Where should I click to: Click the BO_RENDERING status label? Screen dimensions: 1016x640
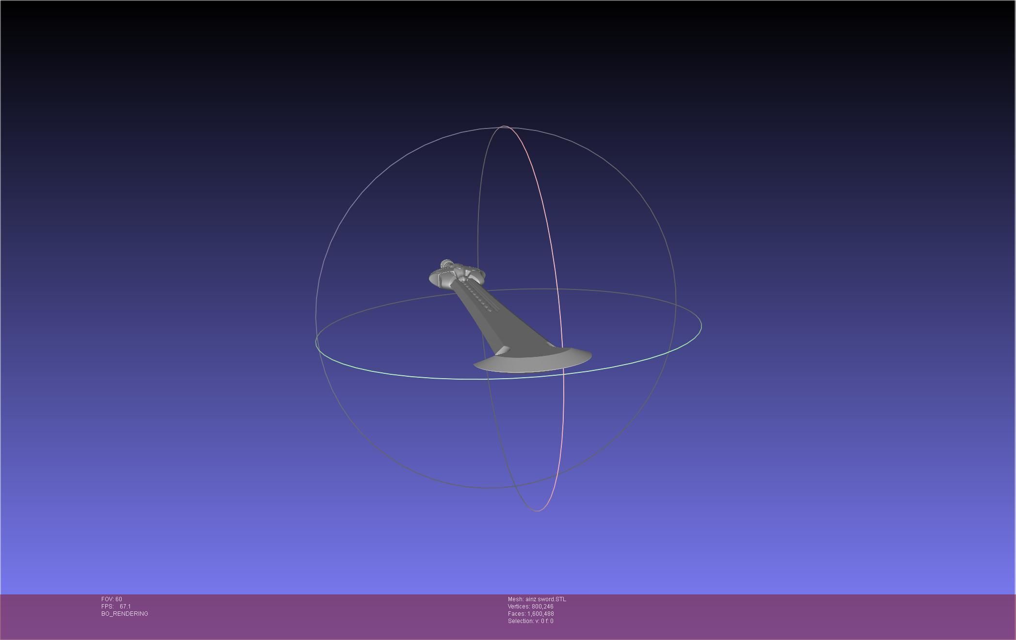click(125, 614)
